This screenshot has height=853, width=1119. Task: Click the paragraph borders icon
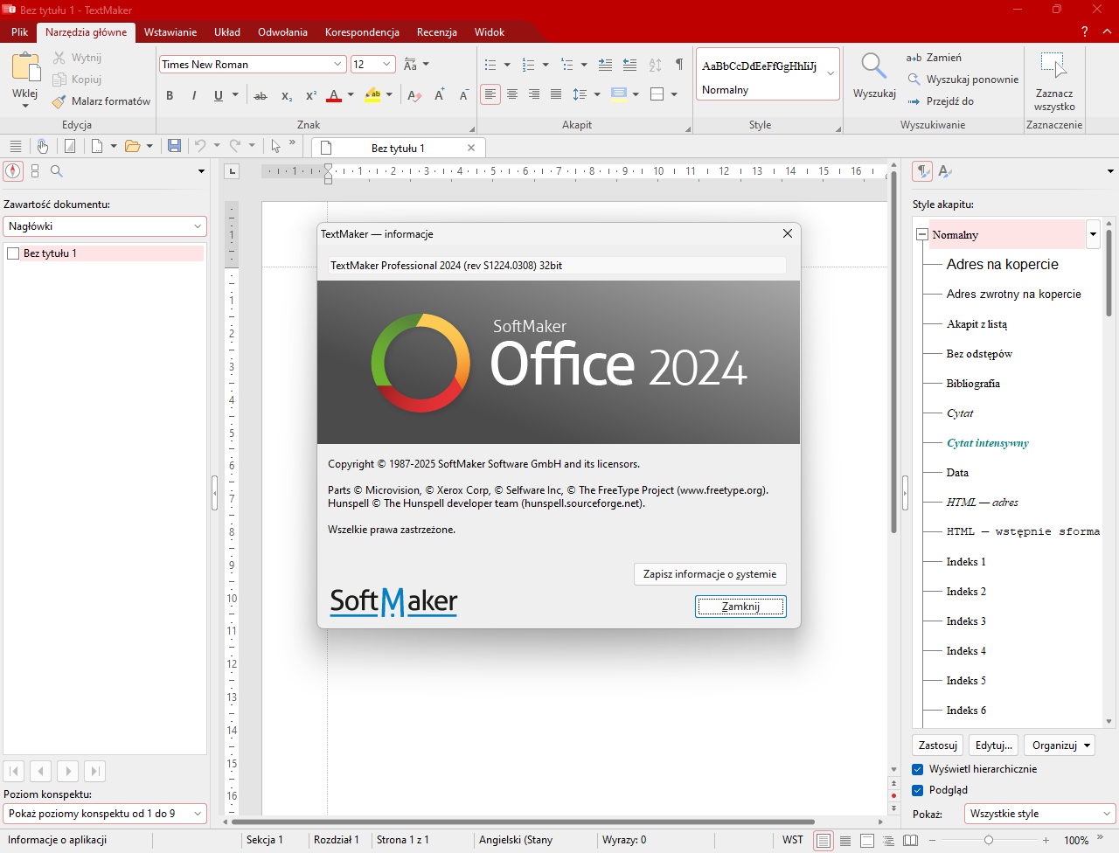click(x=657, y=94)
